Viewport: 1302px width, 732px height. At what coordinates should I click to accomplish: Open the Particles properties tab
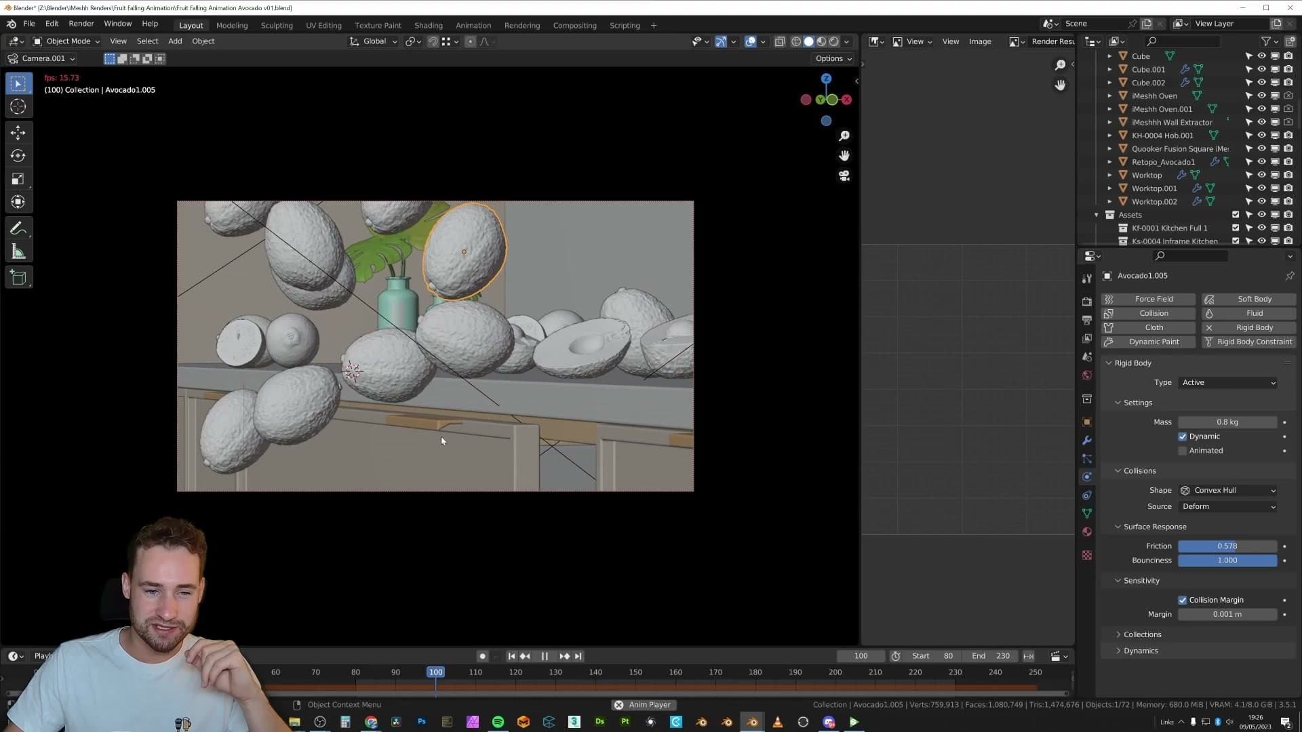(1087, 459)
